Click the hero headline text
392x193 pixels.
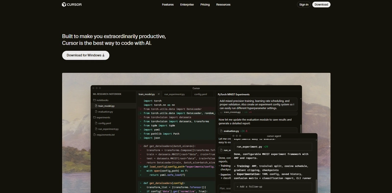[114, 40]
